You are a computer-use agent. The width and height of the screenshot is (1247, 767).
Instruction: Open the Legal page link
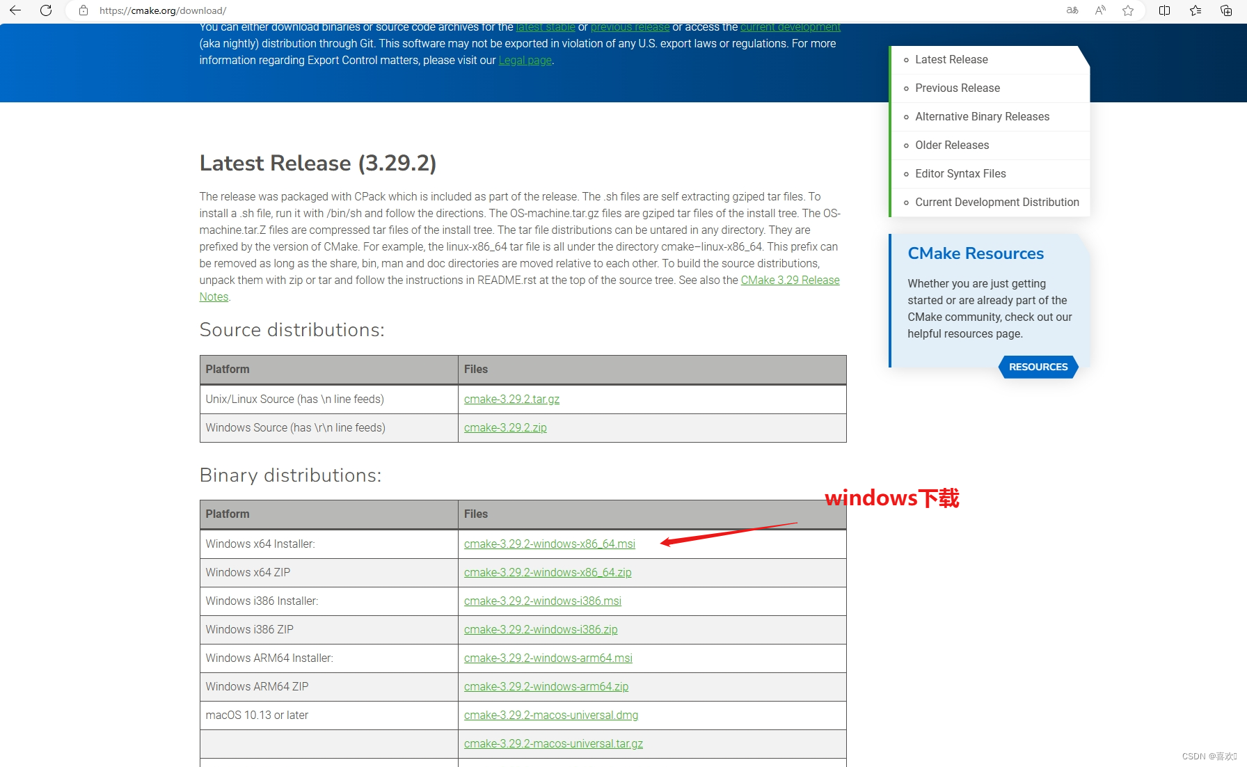(525, 61)
